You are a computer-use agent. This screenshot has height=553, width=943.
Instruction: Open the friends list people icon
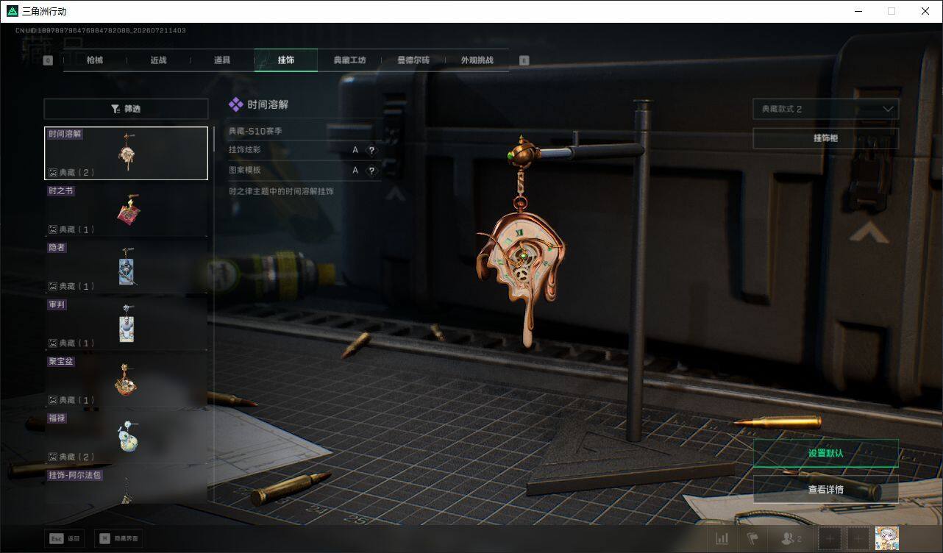[x=791, y=538]
